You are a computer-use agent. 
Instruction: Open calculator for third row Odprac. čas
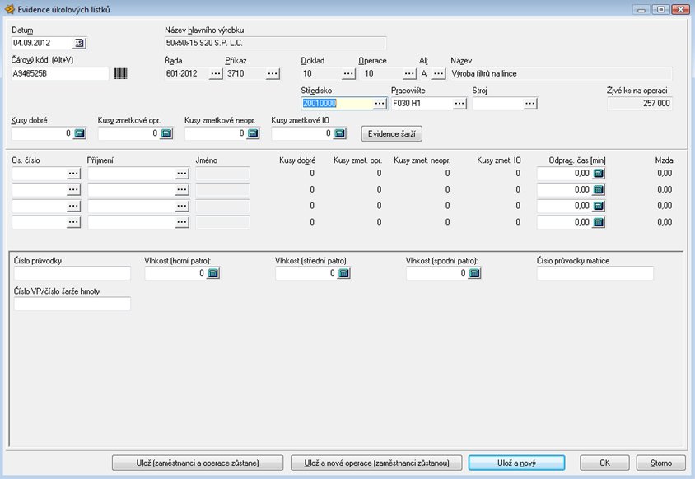pos(599,206)
